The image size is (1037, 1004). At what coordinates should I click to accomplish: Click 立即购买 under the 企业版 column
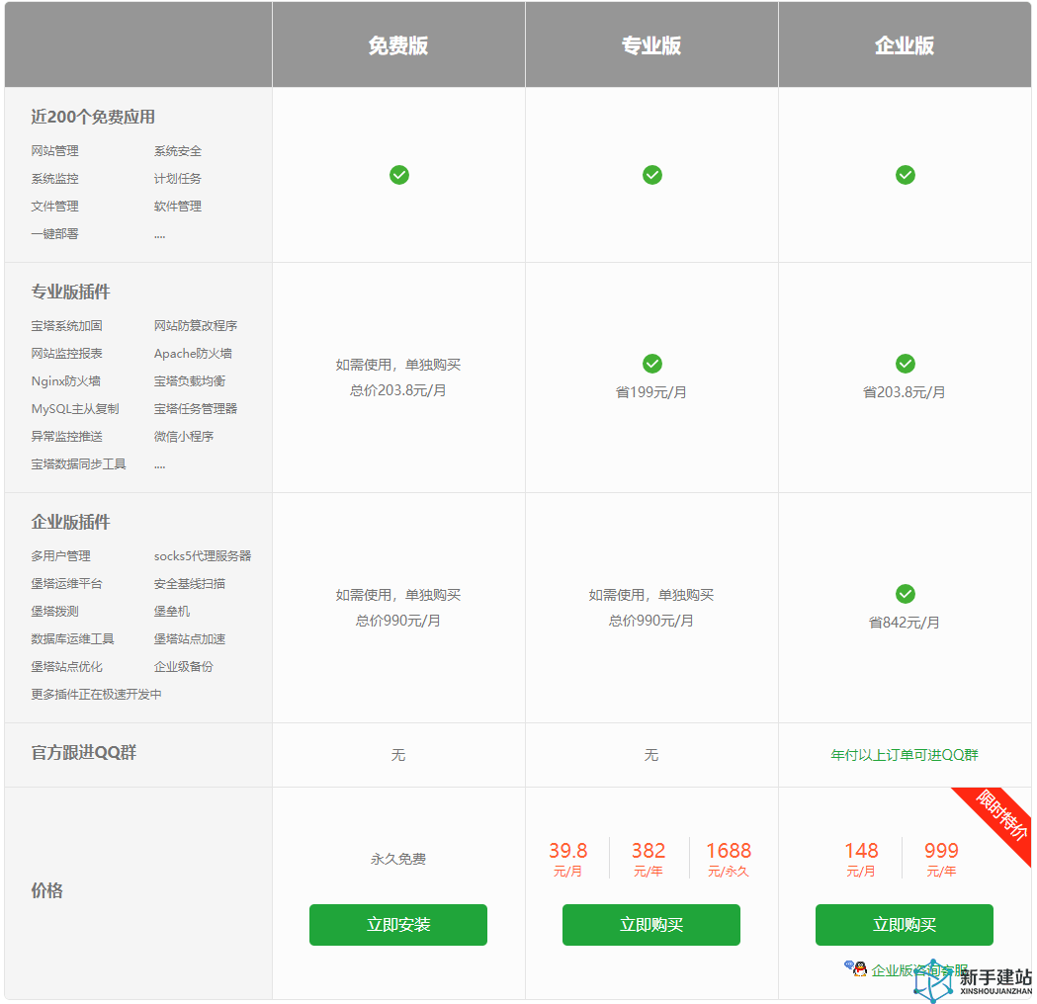[905, 925]
